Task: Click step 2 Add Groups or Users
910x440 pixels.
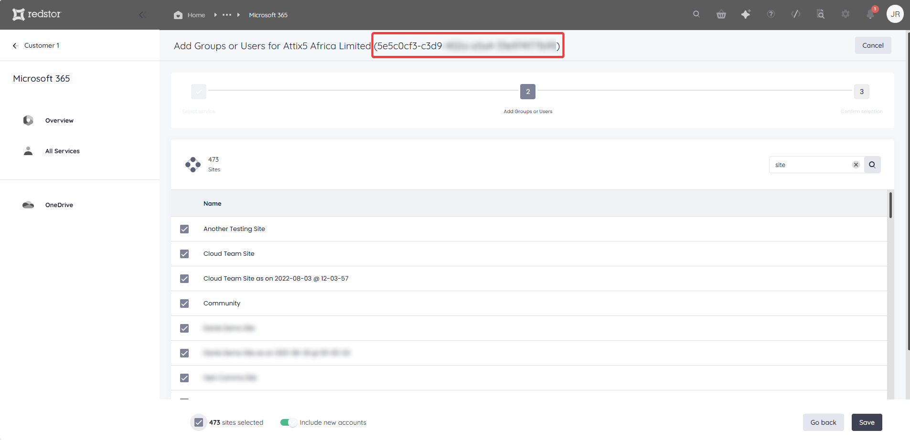Action: [528, 92]
